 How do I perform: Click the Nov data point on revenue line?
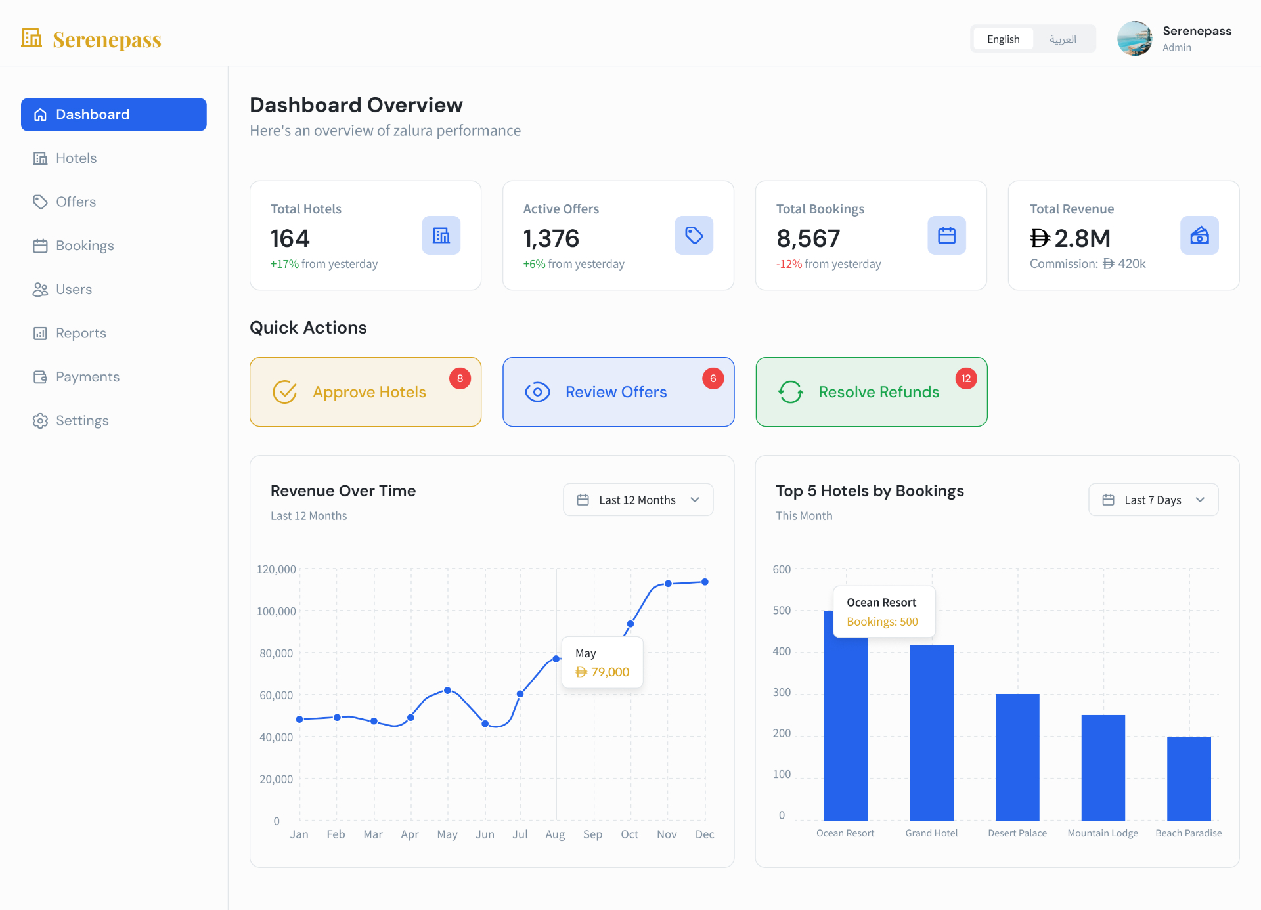tap(668, 584)
